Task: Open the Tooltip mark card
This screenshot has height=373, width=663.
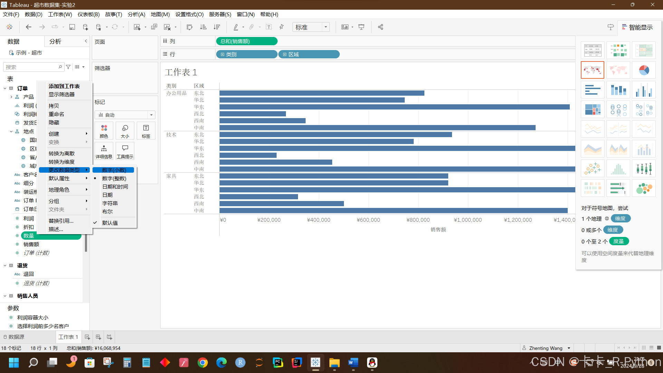Action: (x=125, y=151)
